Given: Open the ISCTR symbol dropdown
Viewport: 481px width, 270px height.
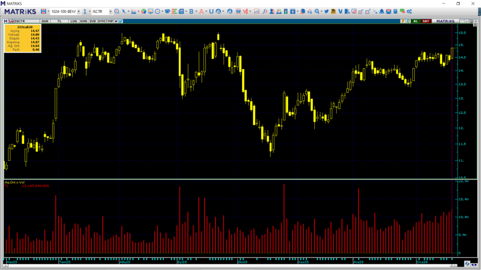Looking at the screenshot, I should [110, 11].
